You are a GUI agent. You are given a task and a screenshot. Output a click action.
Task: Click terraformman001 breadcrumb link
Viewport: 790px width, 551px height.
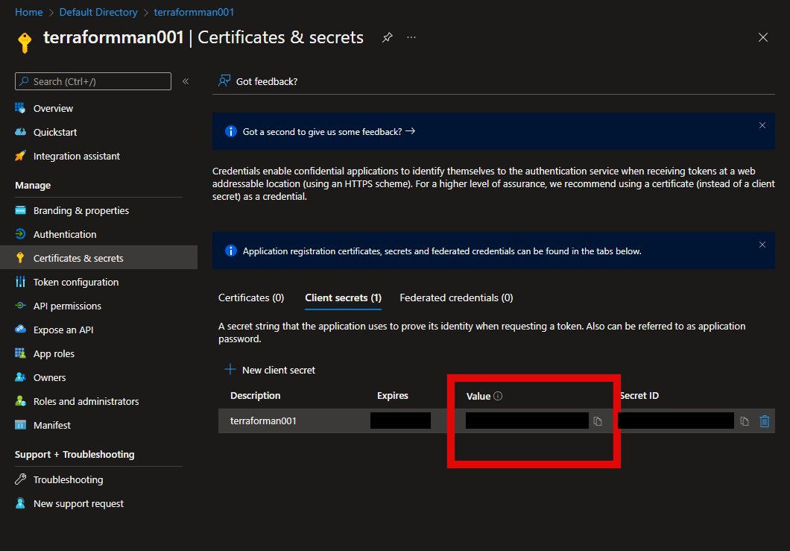pyautogui.click(x=194, y=12)
